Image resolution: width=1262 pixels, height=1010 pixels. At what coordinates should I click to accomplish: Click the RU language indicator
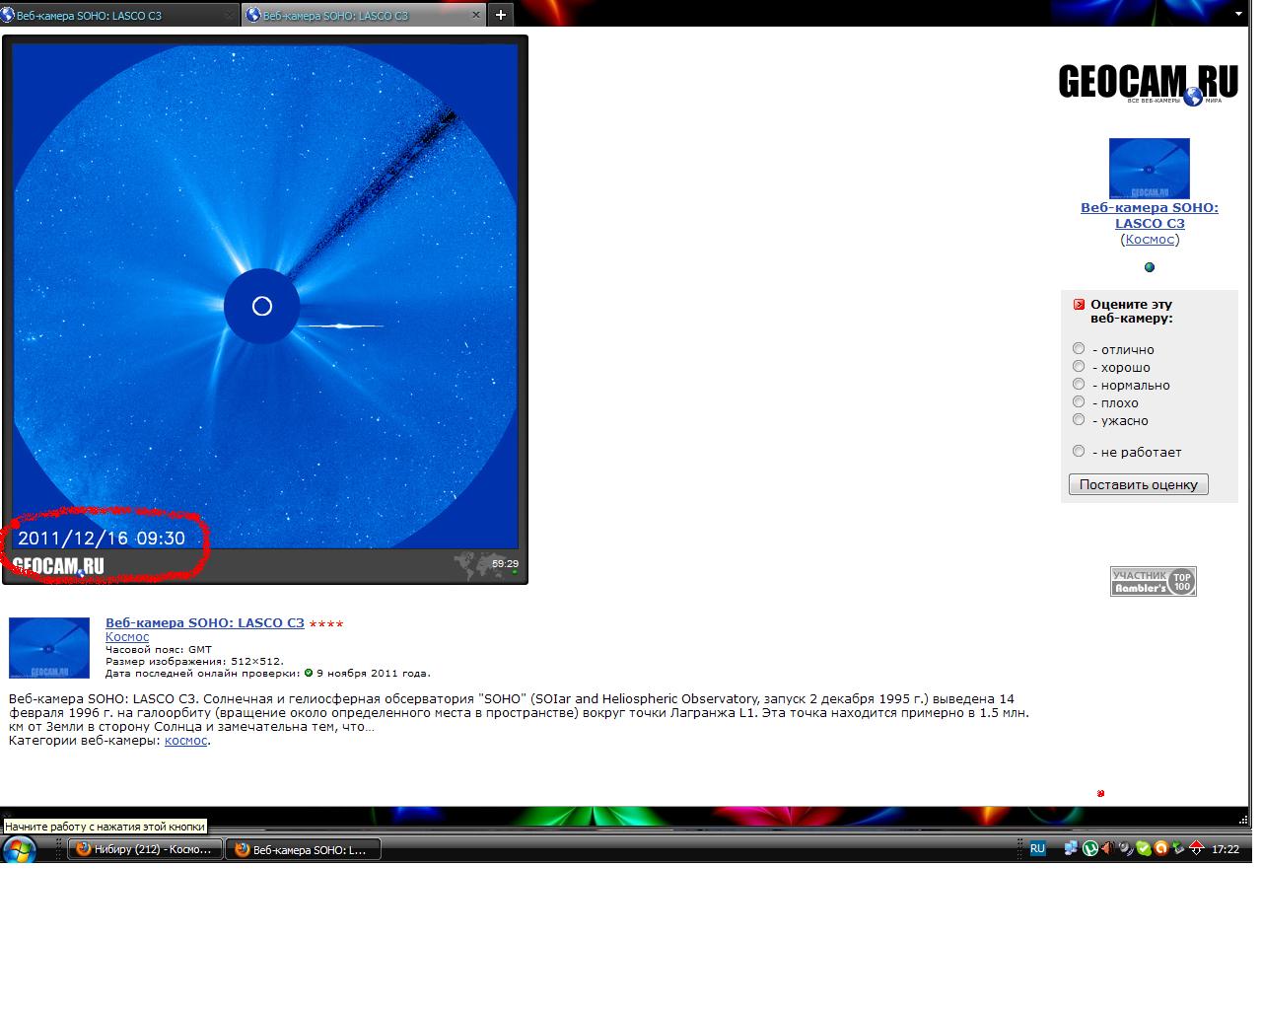pos(1037,848)
